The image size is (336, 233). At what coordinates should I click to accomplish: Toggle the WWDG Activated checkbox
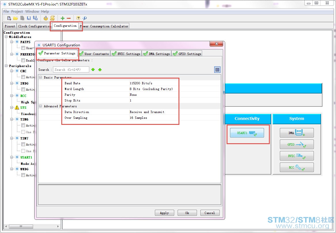[x=23, y=175]
